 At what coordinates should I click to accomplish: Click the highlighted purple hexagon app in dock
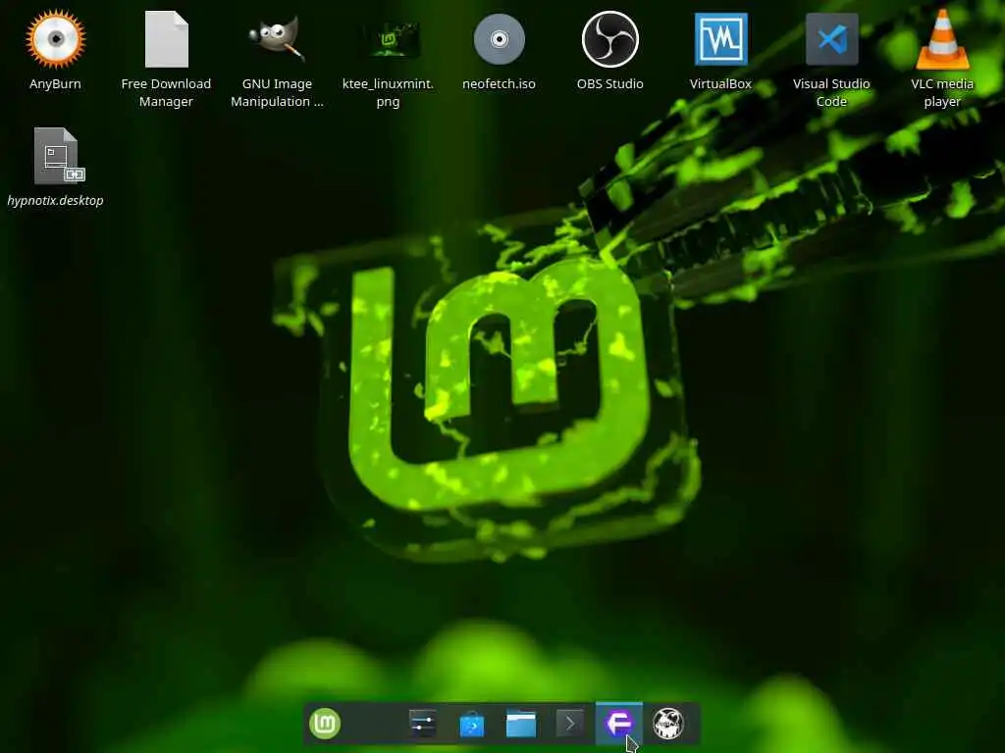[618, 724]
